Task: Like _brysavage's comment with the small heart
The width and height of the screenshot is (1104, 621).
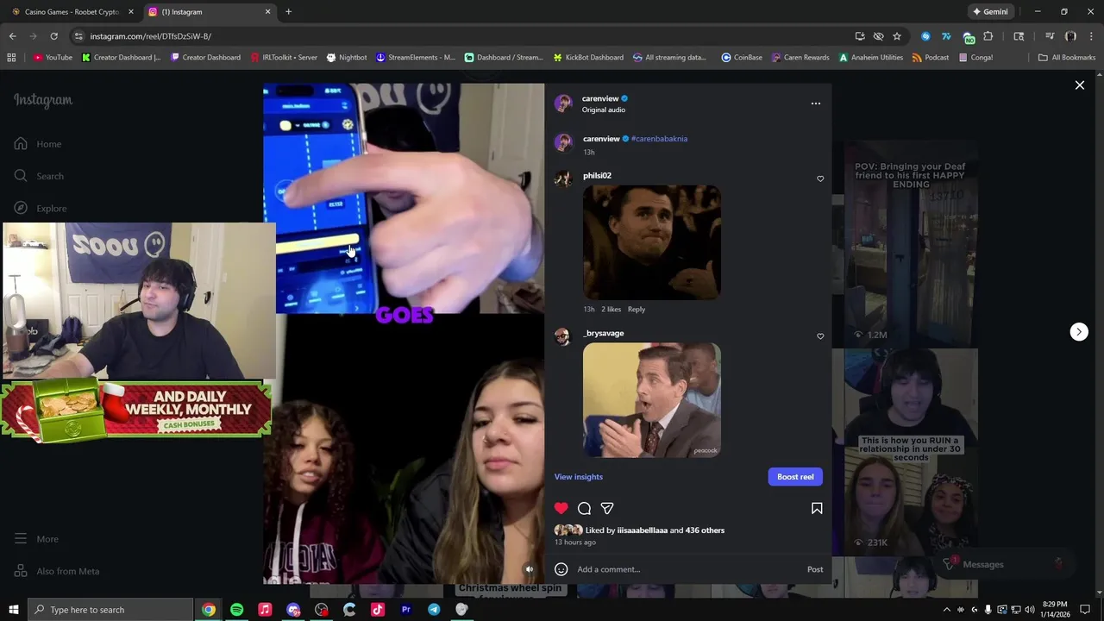Action: click(820, 336)
